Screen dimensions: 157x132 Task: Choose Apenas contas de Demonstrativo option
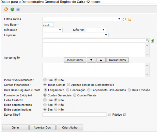coord(69,85)
